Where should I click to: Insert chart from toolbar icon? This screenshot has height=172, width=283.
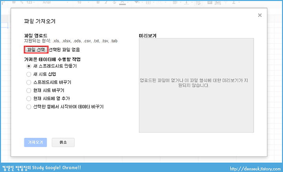coord(218,2)
